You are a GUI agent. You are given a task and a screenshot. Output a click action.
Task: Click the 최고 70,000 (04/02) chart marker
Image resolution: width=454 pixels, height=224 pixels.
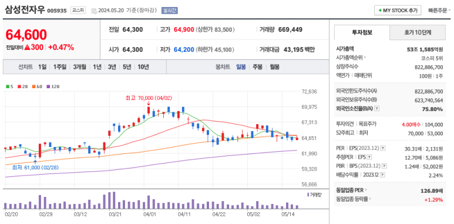(149, 98)
